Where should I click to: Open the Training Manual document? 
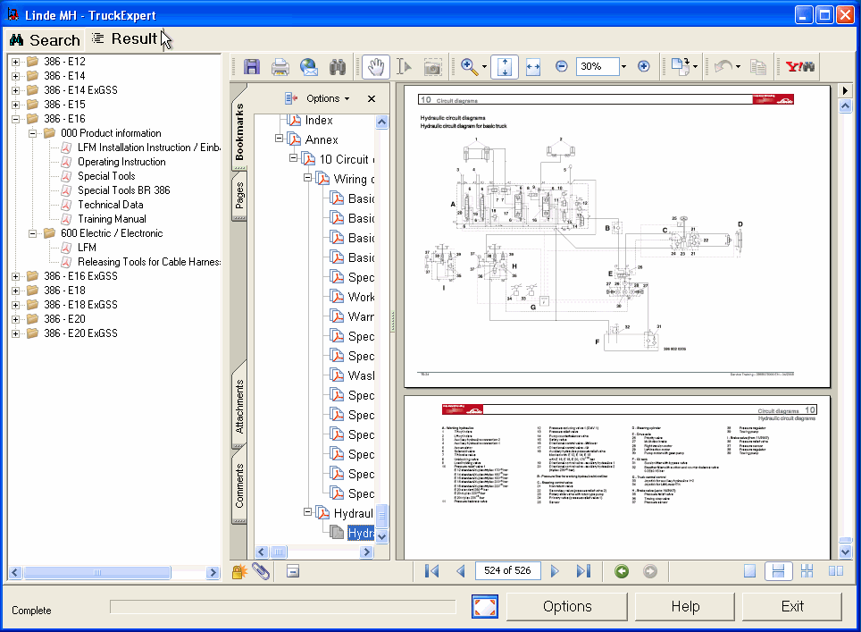coord(112,219)
